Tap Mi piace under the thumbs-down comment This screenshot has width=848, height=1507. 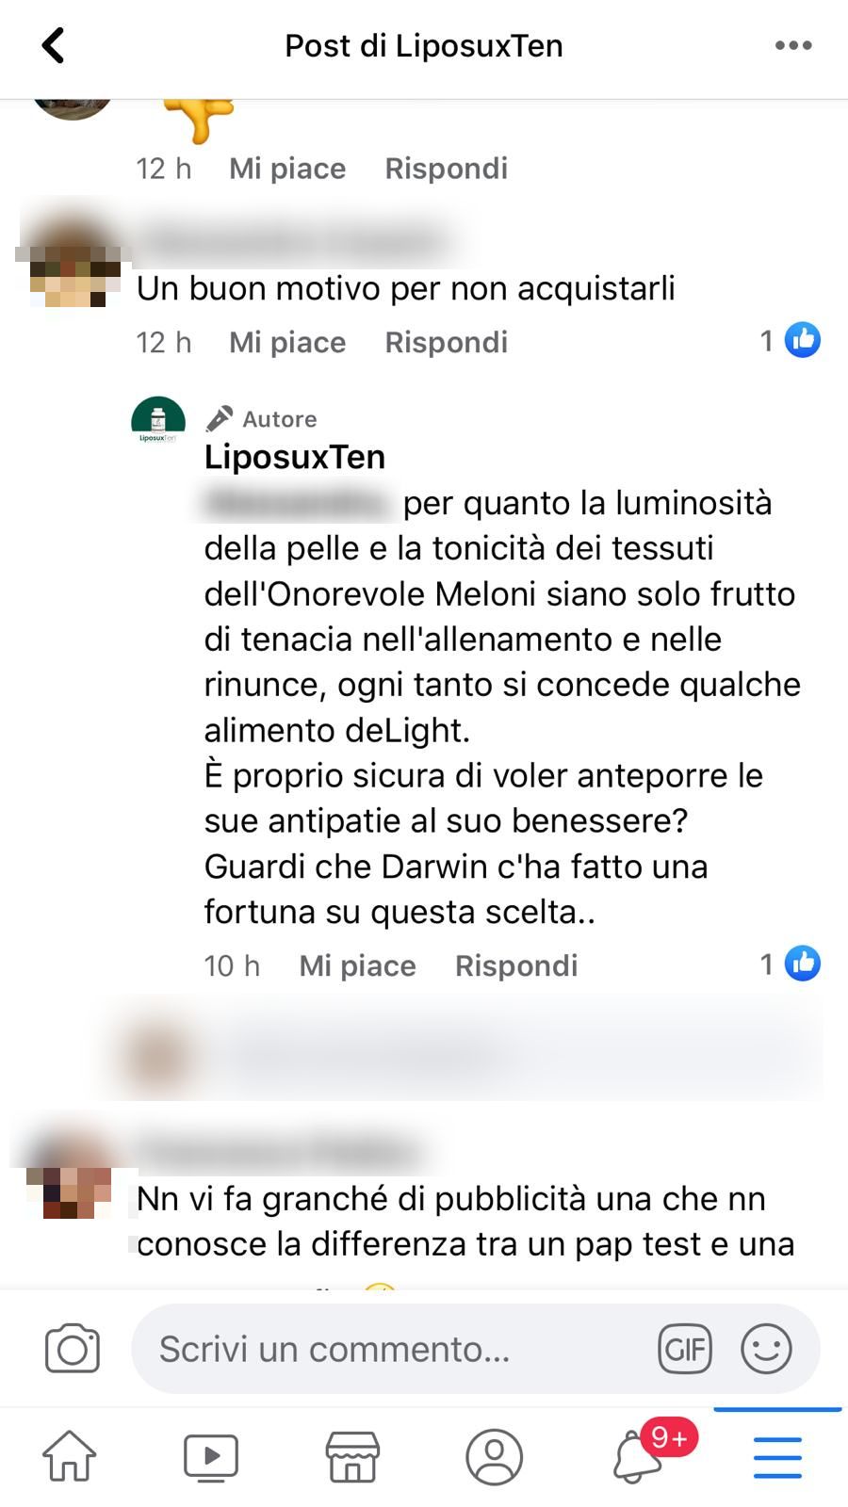287,169
